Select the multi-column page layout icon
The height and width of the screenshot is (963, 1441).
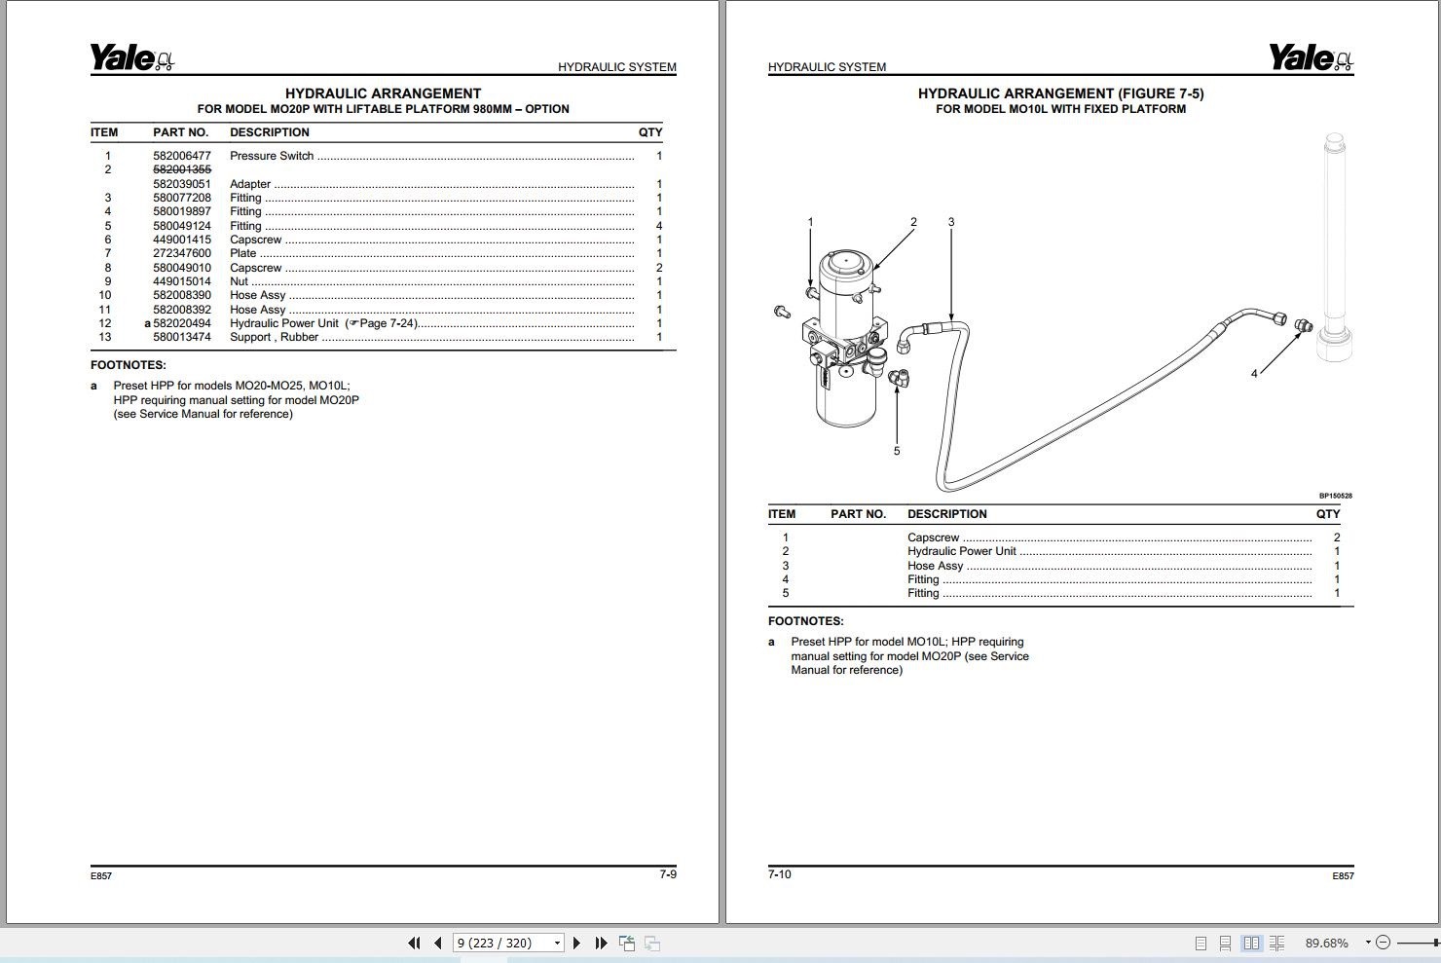pyautogui.click(x=1276, y=942)
